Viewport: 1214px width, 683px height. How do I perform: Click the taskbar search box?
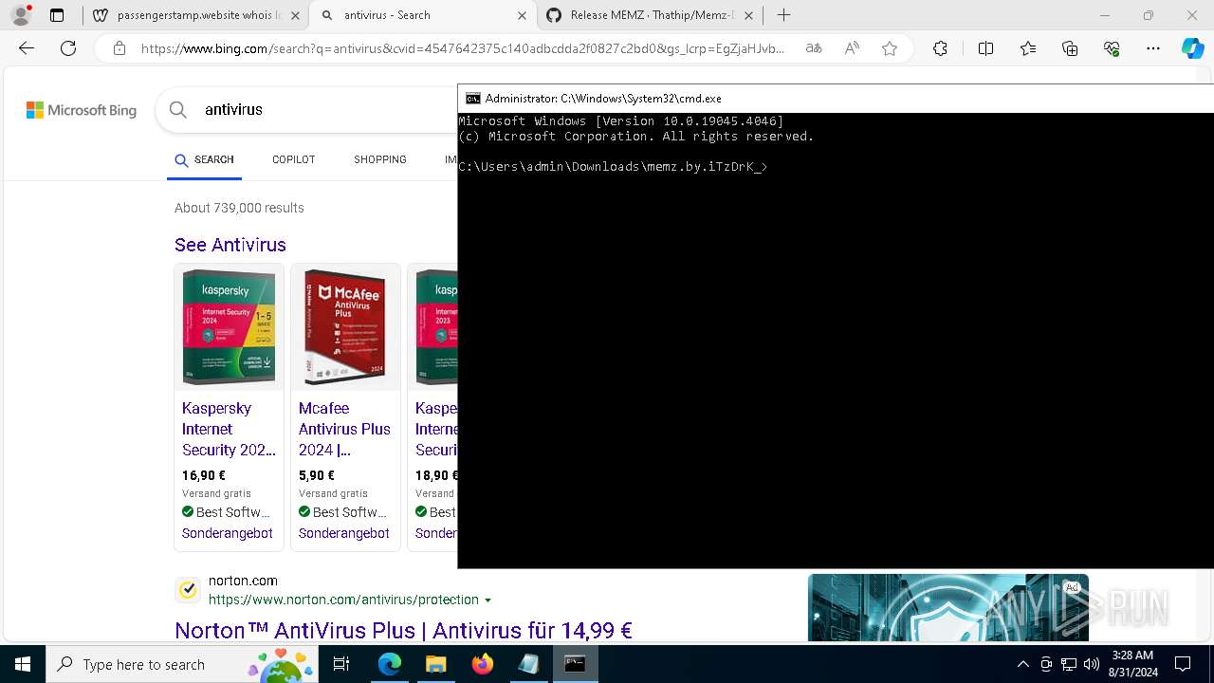click(x=182, y=664)
